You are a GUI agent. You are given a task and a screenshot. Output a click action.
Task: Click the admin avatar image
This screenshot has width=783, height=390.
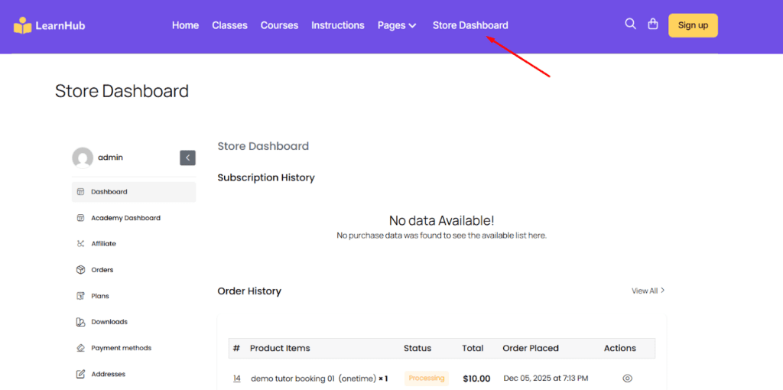click(83, 158)
